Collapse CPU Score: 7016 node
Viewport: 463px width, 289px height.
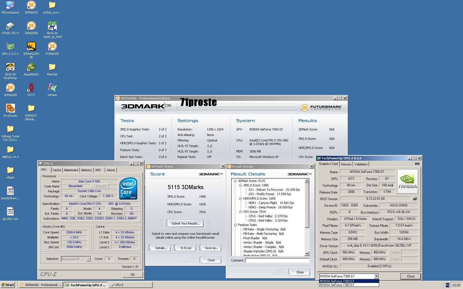tap(241, 212)
